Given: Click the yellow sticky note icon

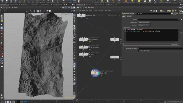Looking at the screenshot, I should (x=170, y=11).
